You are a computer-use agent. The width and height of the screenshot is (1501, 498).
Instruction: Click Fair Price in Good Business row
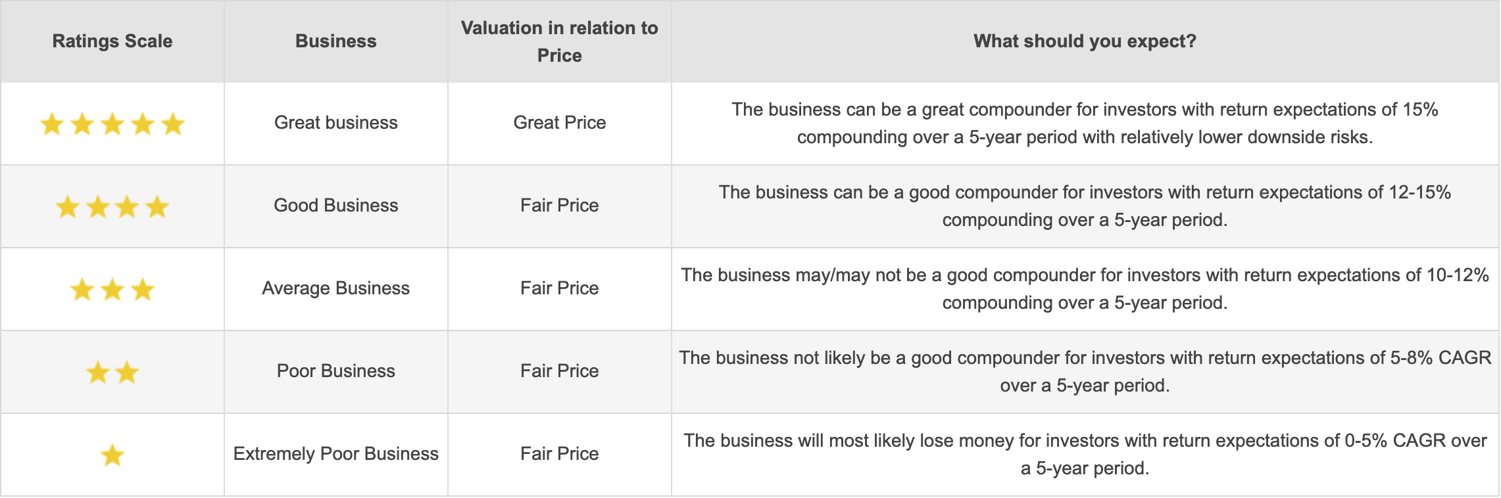(x=560, y=206)
